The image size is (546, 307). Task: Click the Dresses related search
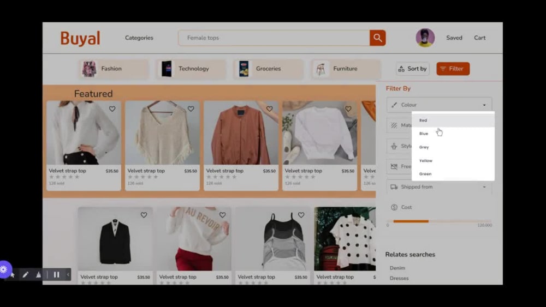[x=399, y=279]
